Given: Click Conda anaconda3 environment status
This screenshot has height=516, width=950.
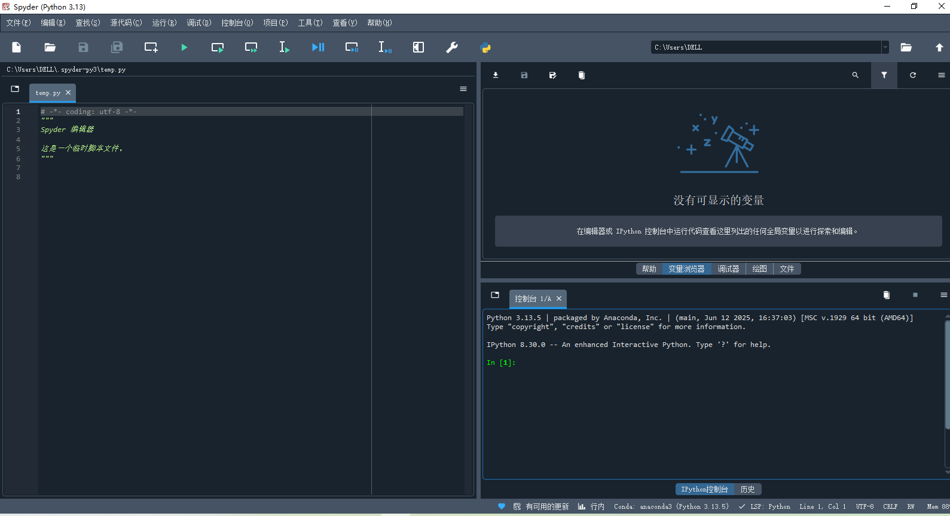Looking at the screenshot, I should [x=671, y=506].
